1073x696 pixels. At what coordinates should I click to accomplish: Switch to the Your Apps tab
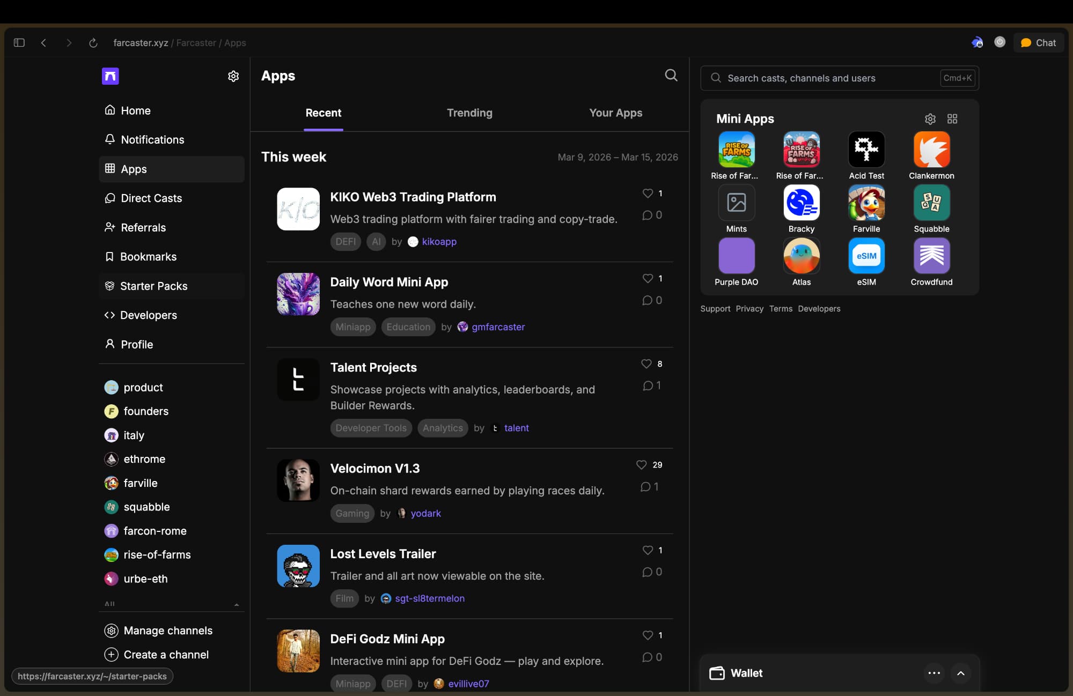tap(615, 113)
